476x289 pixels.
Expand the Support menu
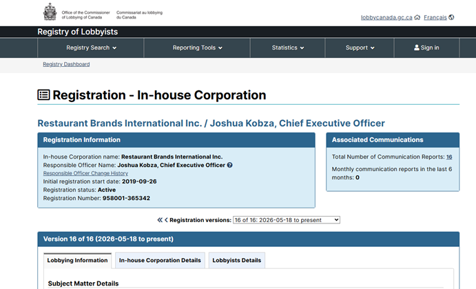pyautogui.click(x=360, y=48)
